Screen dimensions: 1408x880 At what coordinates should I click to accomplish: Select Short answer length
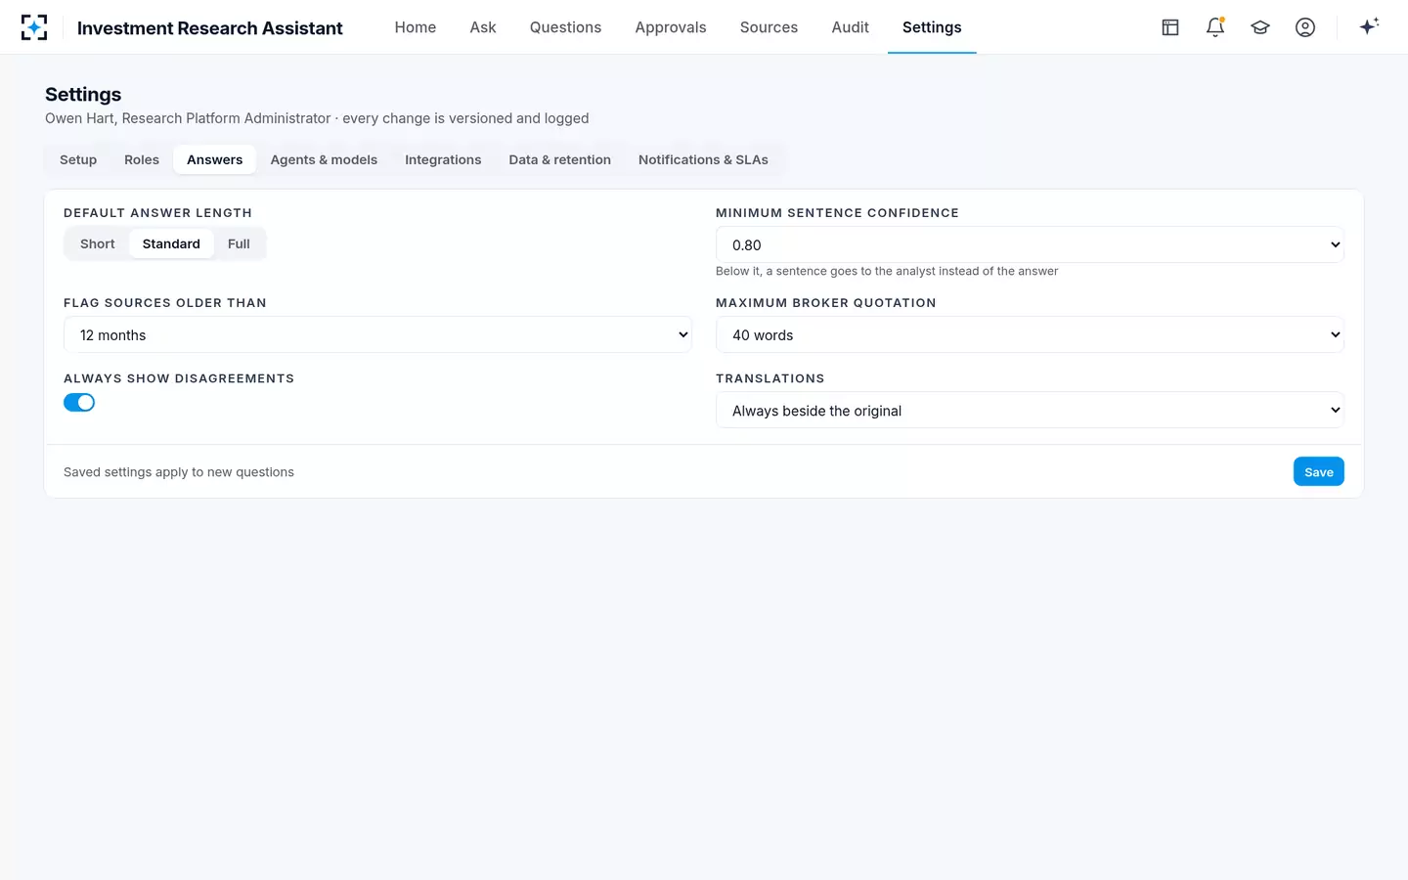coord(98,243)
